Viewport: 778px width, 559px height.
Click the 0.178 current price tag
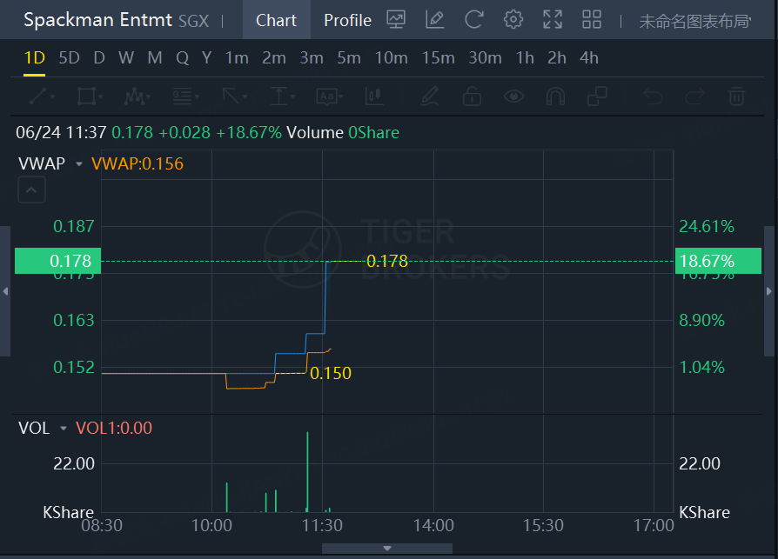[x=57, y=261]
